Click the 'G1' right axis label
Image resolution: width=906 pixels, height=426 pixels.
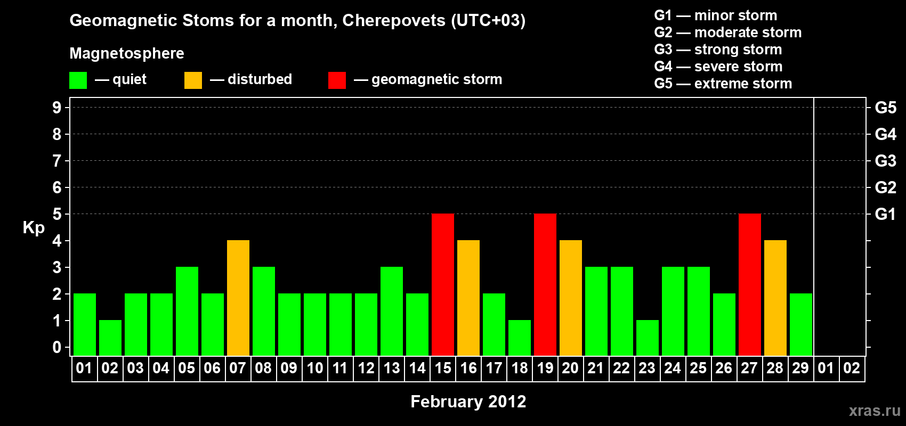pos(886,214)
